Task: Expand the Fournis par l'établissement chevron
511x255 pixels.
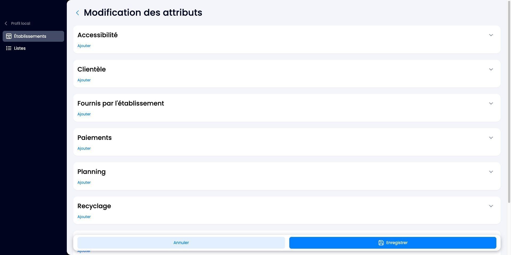Action: pyautogui.click(x=491, y=103)
